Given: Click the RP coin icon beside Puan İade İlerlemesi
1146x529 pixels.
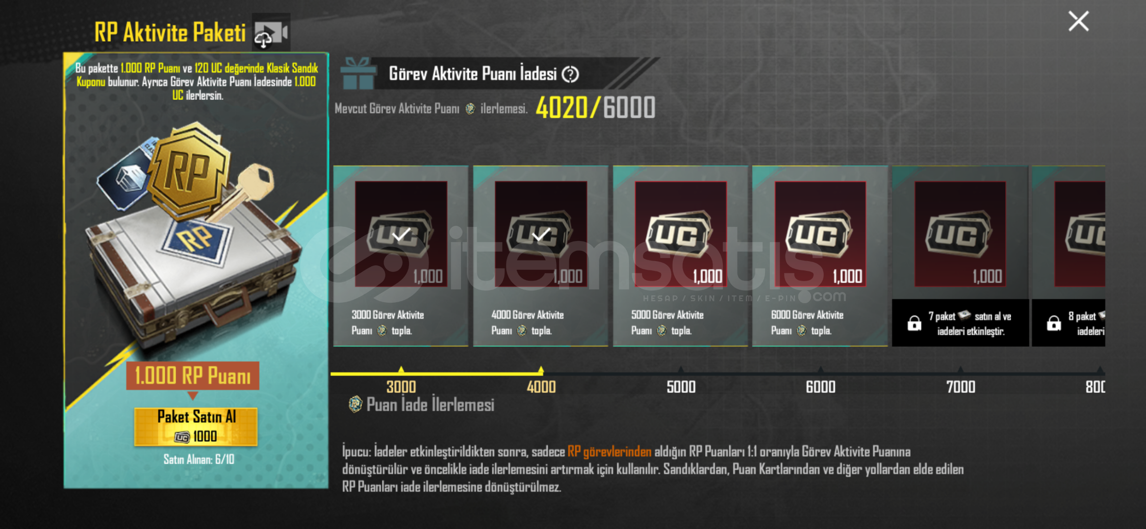Looking at the screenshot, I should (355, 405).
